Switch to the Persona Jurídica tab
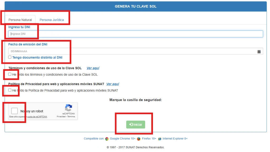 coord(52,20)
